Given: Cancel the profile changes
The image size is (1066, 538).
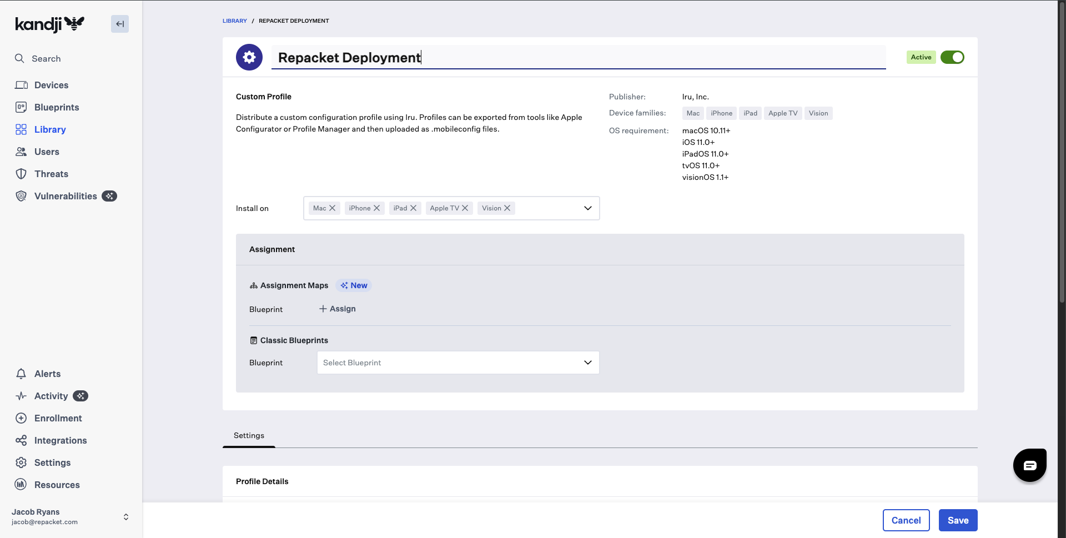Looking at the screenshot, I should [x=906, y=520].
